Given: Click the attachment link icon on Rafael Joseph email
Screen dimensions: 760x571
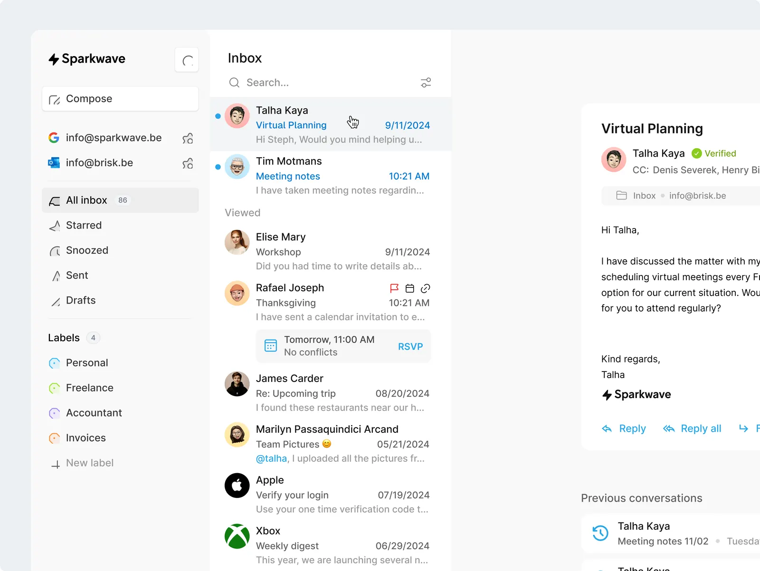Looking at the screenshot, I should (x=426, y=288).
